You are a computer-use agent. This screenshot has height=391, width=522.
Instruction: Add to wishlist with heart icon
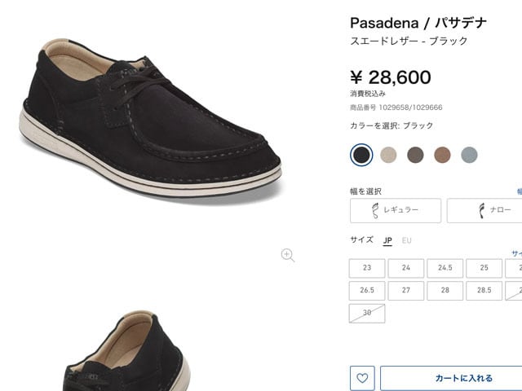[x=362, y=378]
